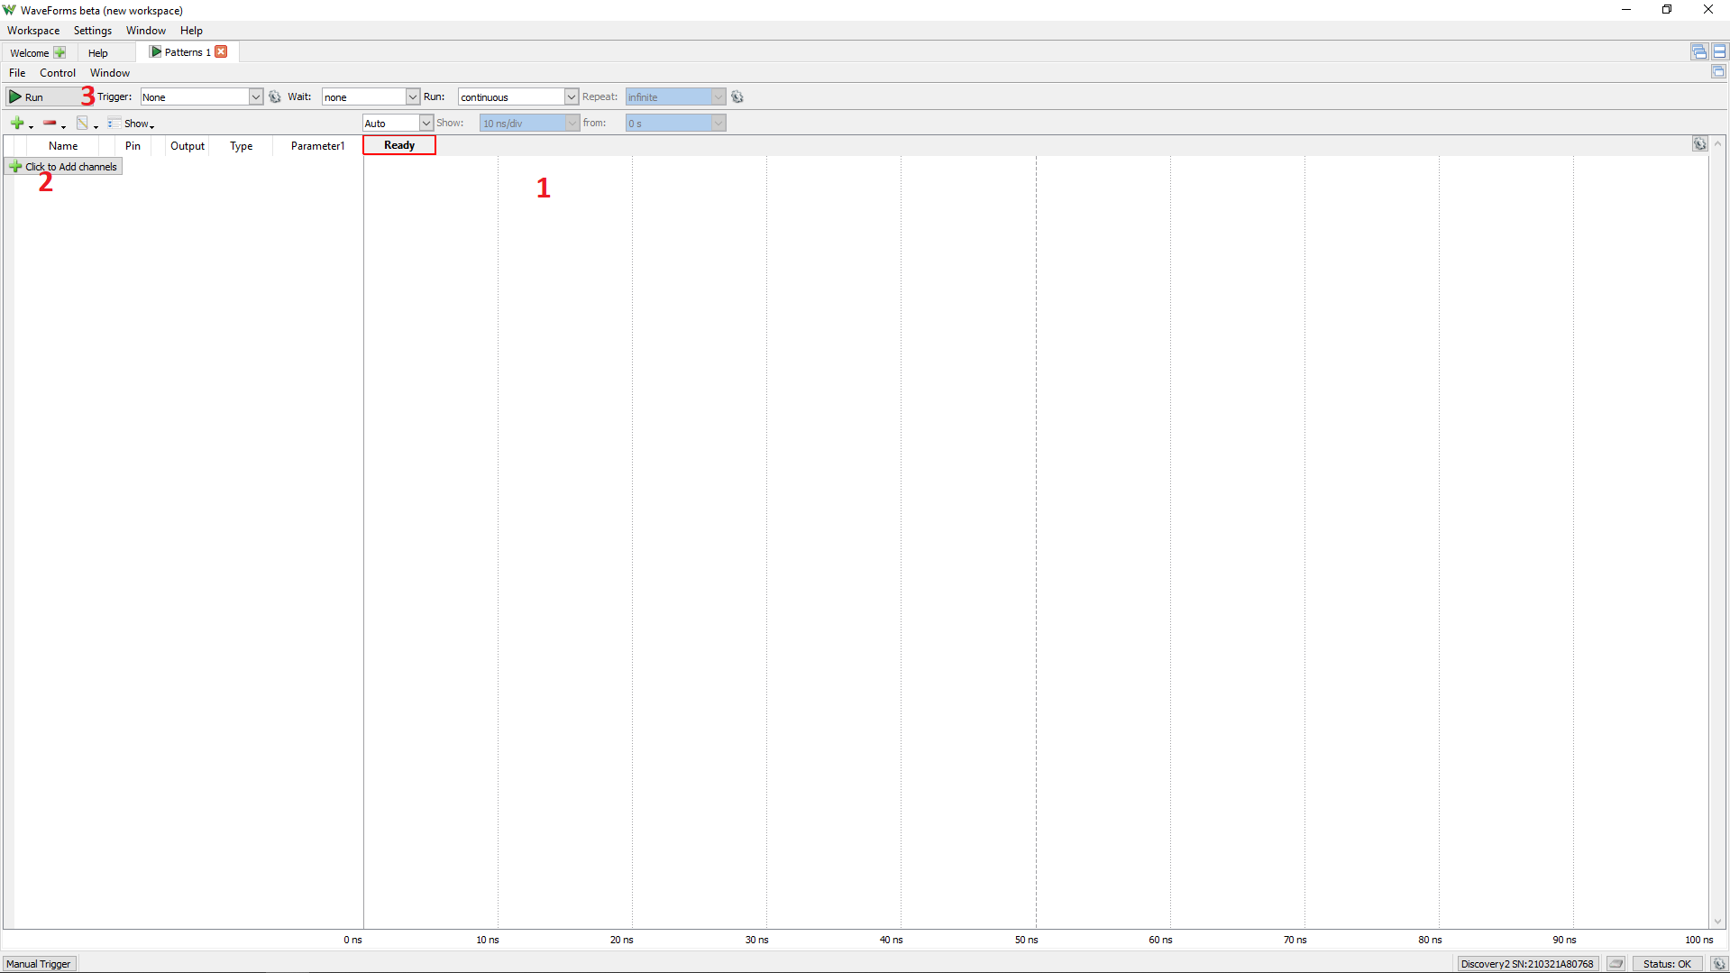
Task: Close the Patterns 1 tab
Action: click(x=221, y=52)
